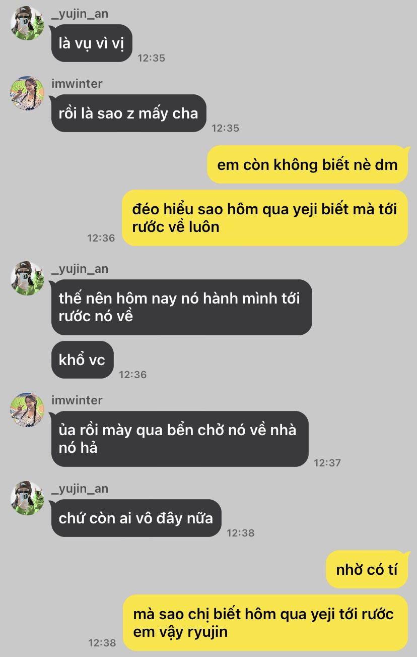Tap the 'chứ còn ai vô đây nữa' bubble
The height and width of the screenshot is (657, 417).
coord(136,518)
